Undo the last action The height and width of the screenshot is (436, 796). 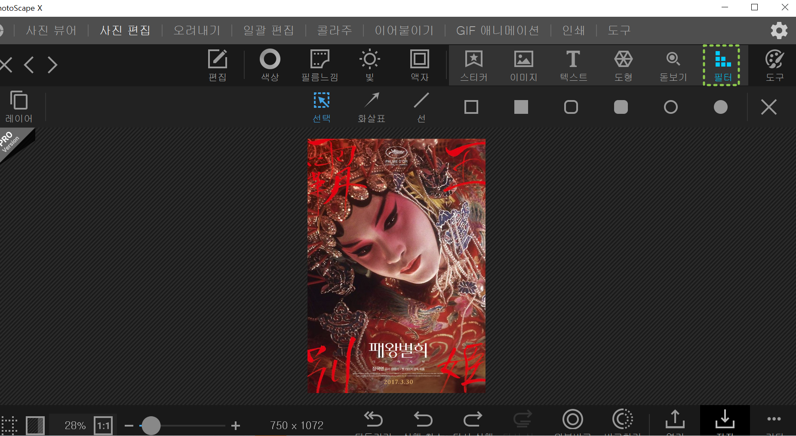pyautogui.click(x=423, y=419)
